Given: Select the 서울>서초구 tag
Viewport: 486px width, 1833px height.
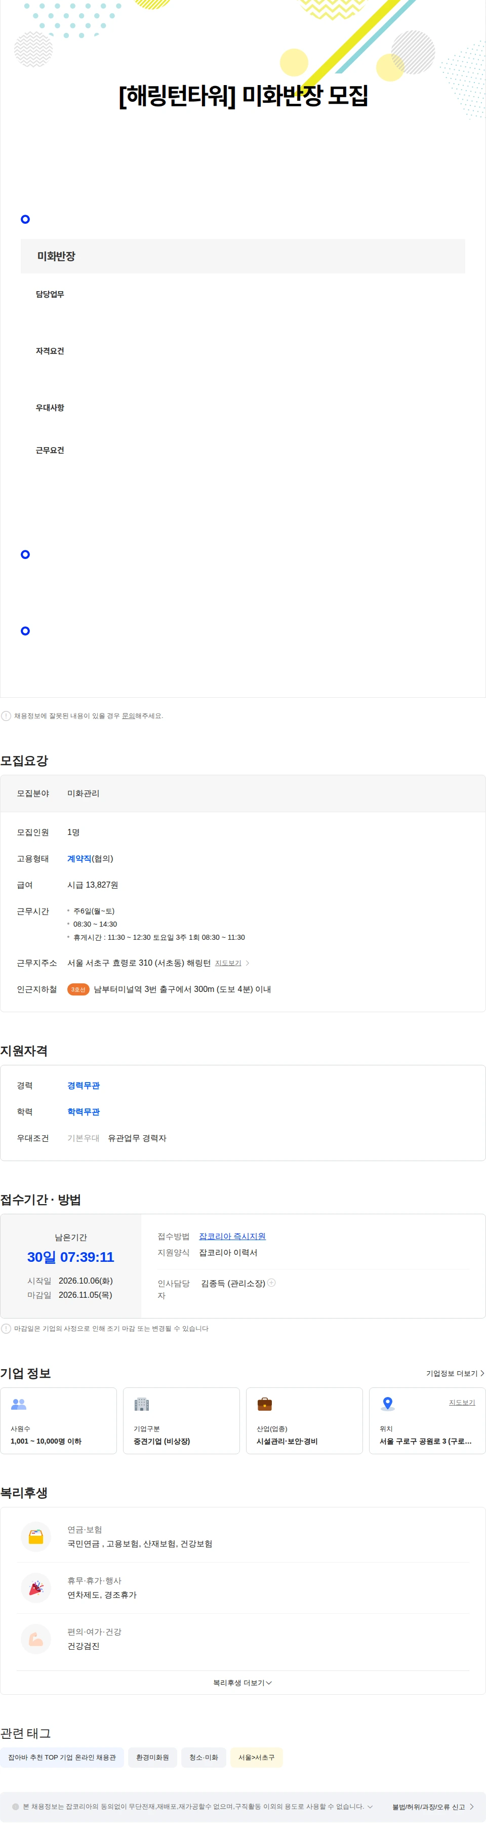Looking at the screenshot, I should coord(256,1758).
